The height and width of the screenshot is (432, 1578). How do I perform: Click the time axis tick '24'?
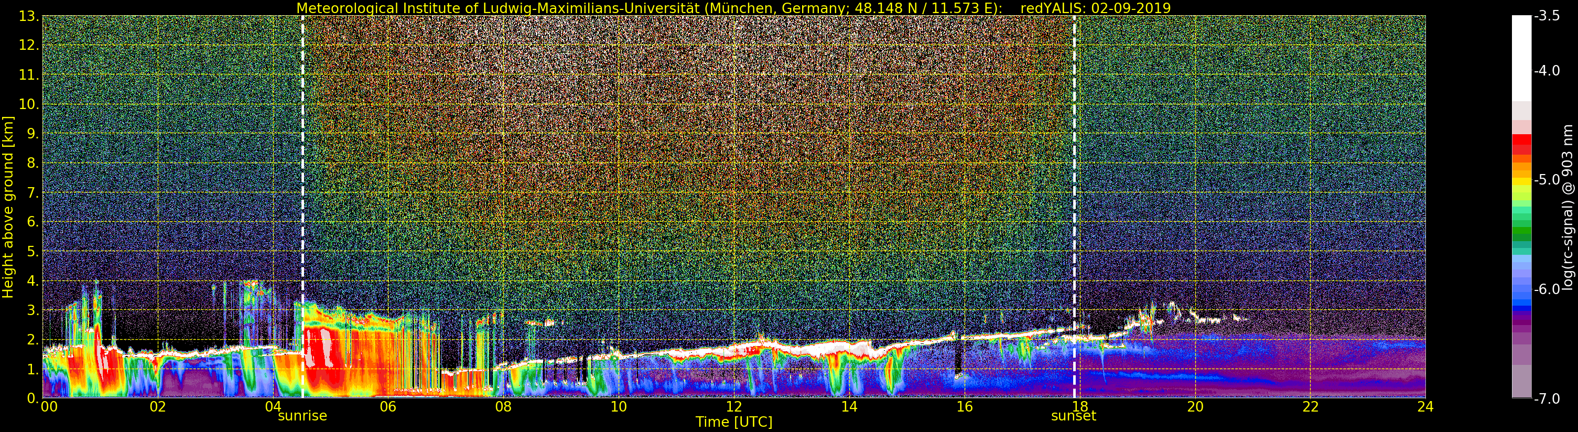tap(1425, 407)
